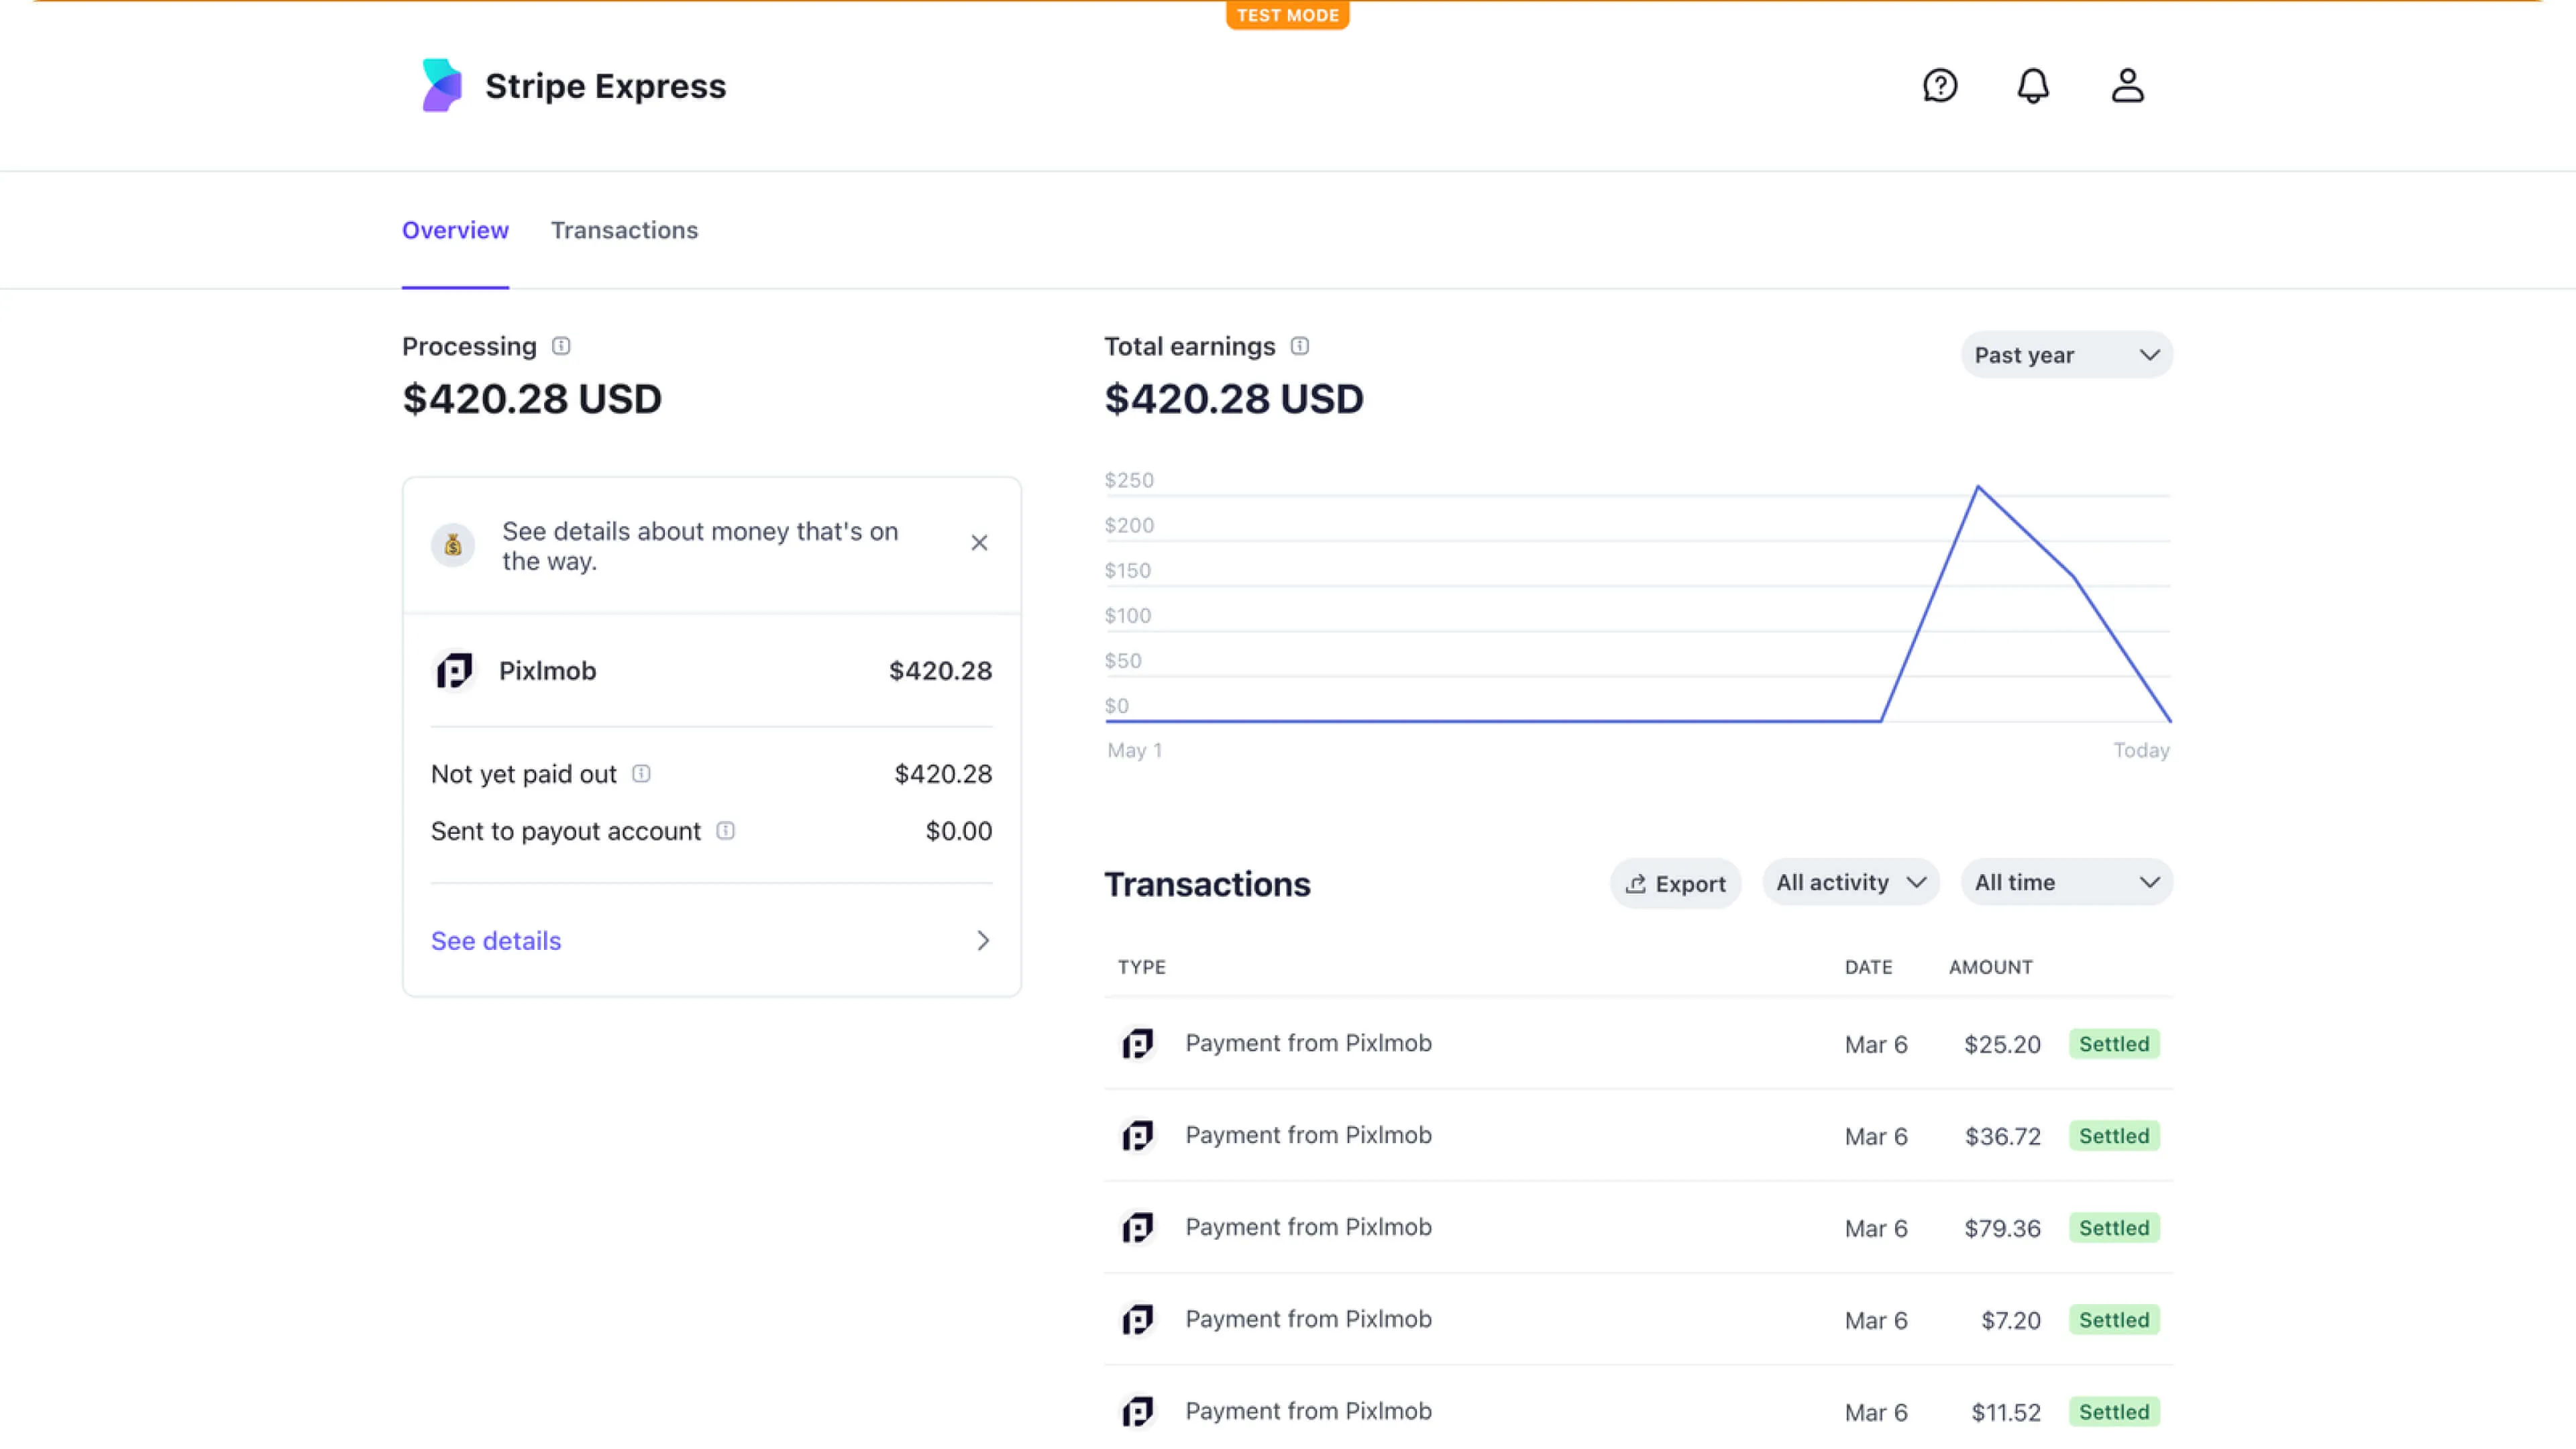The height and width of the screenshot is (1449, 2576).
Task: Click info icon next to Total earnings
Action: coord(1299,346)
